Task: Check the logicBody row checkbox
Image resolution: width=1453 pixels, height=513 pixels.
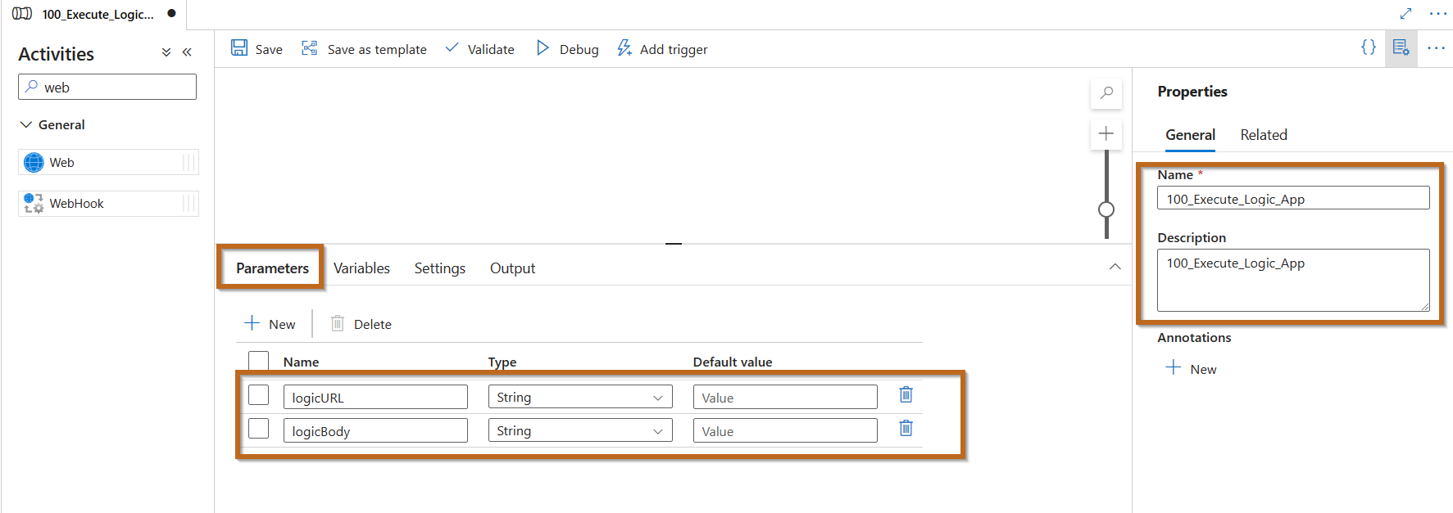Action: tap(259, 429)
